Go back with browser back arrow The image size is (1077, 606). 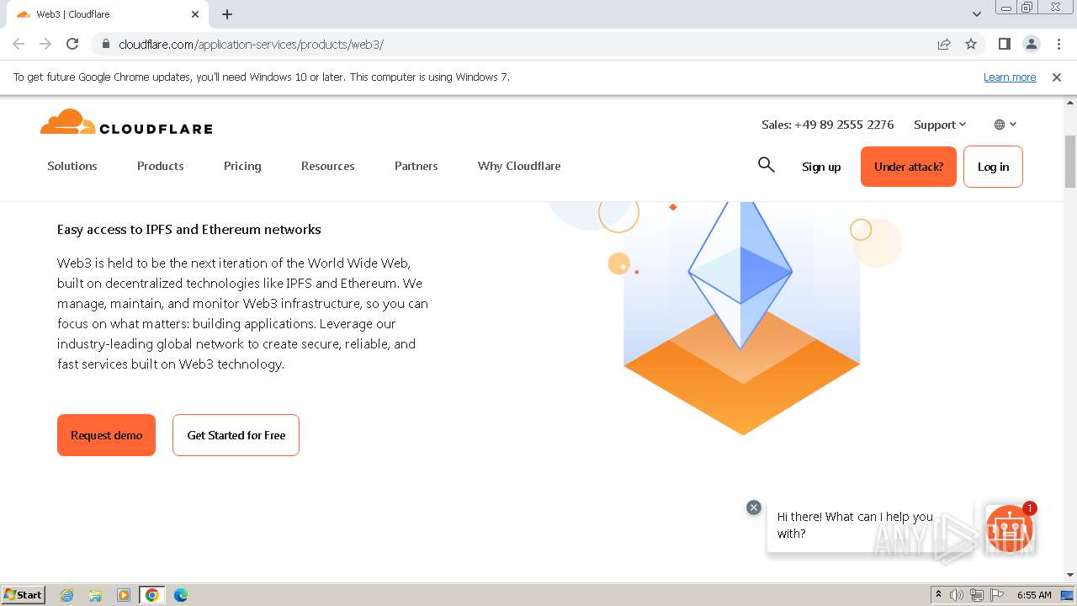[x=19, y=44]
